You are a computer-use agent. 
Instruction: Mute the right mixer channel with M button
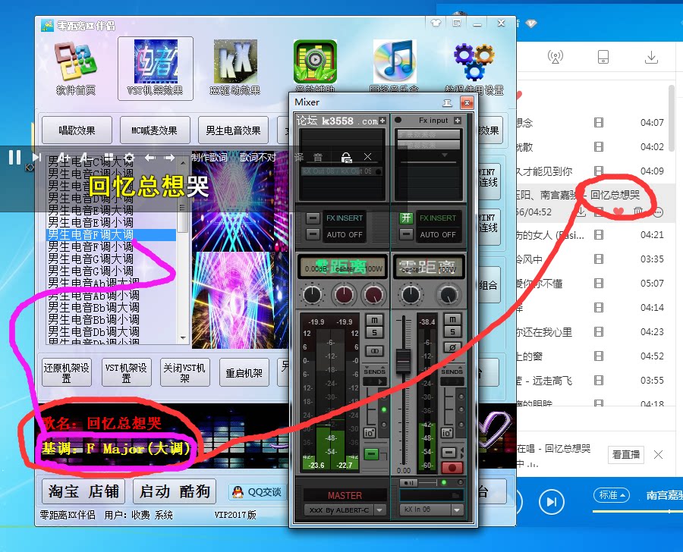453,319
